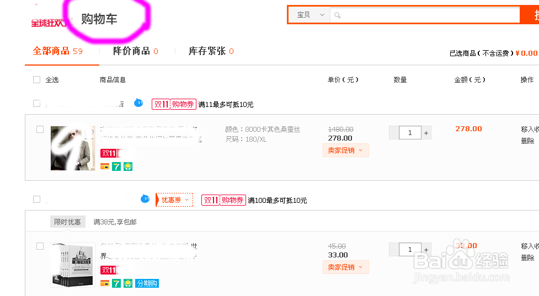
Task: Click green shield guarantee icon under jacket item
Action: click(x=128, y=167)
